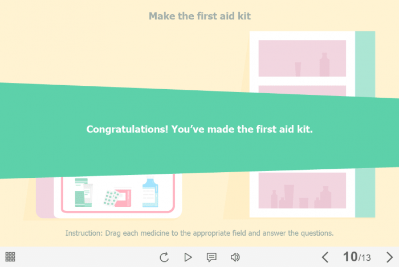Go to the previous slide

tap(325, 257)
